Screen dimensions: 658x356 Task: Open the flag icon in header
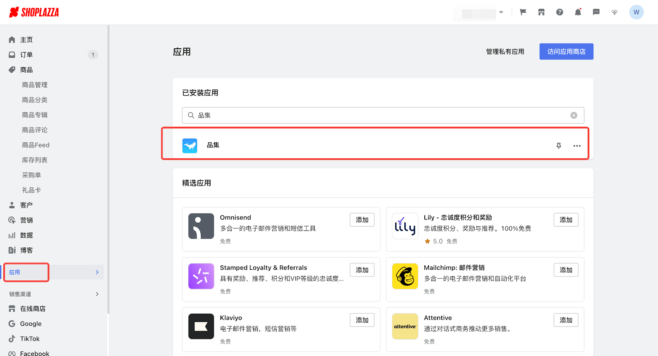(x=523, y=12)
